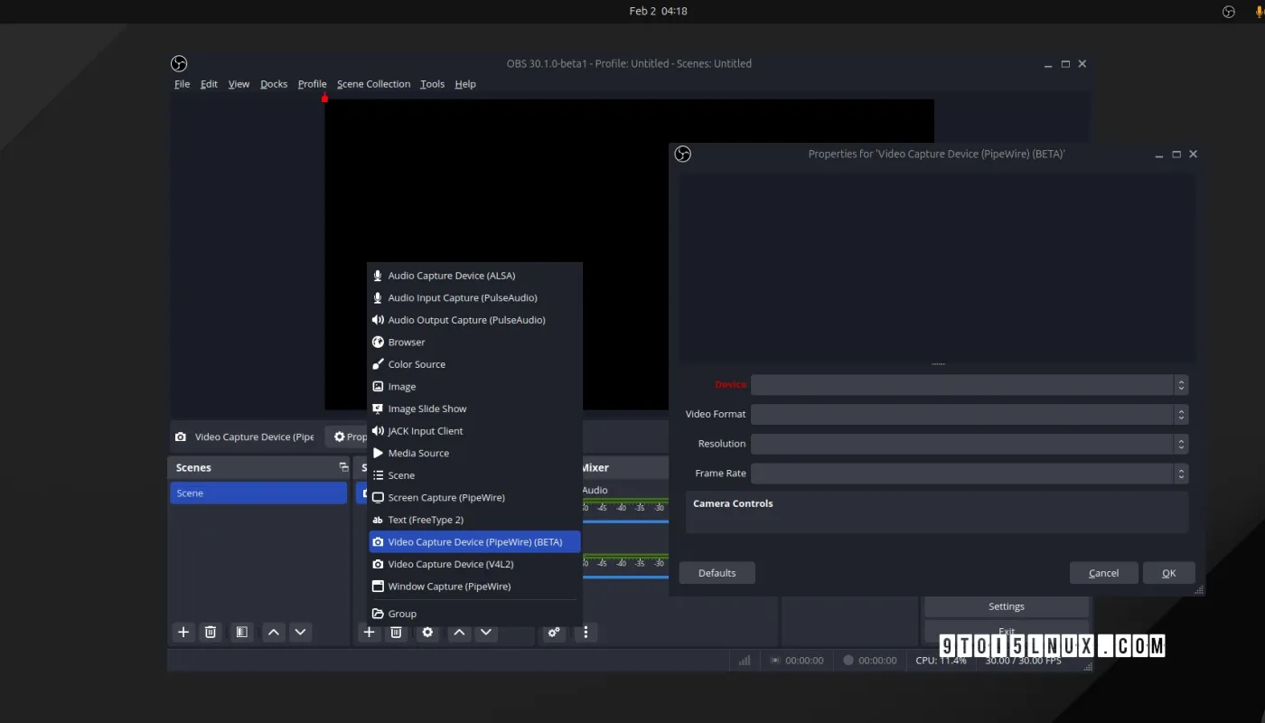The image size is (1265, 723).
Task: Add a new scene with the plus icon
Action: pyautogui.click(x=183, y=632)
